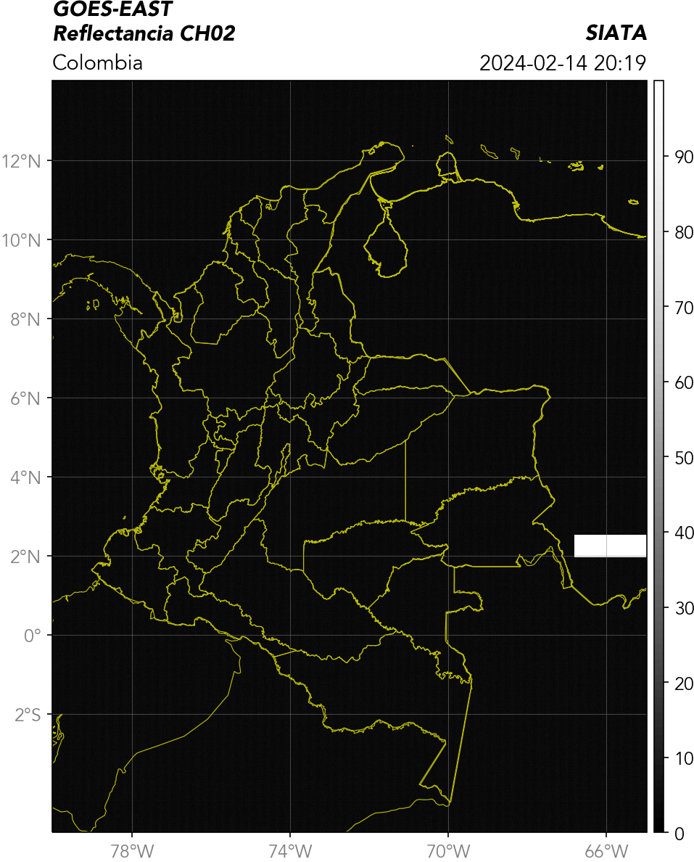Click the 70°W longitude label
Viewport: 694px width, 862px height.
tap(448, 851)
